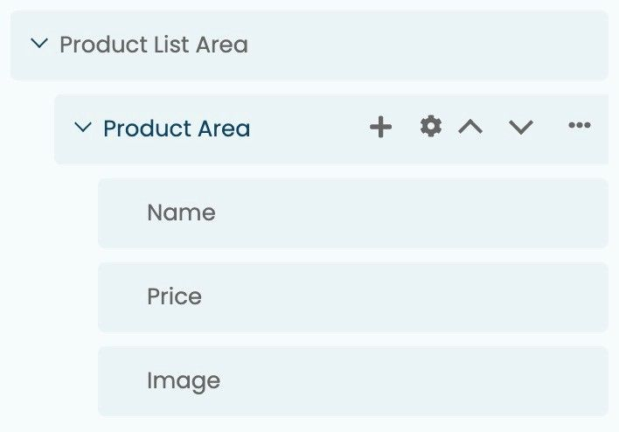Click the downward chevron after the up arrow
619x432 pixels.
point(521,127)
